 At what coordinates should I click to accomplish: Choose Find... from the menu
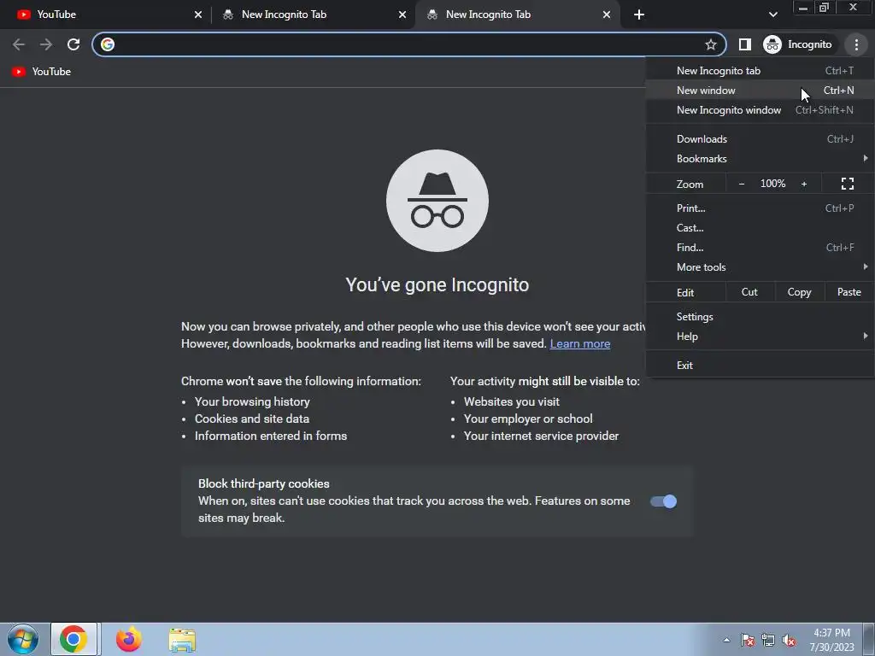[760, 247]
